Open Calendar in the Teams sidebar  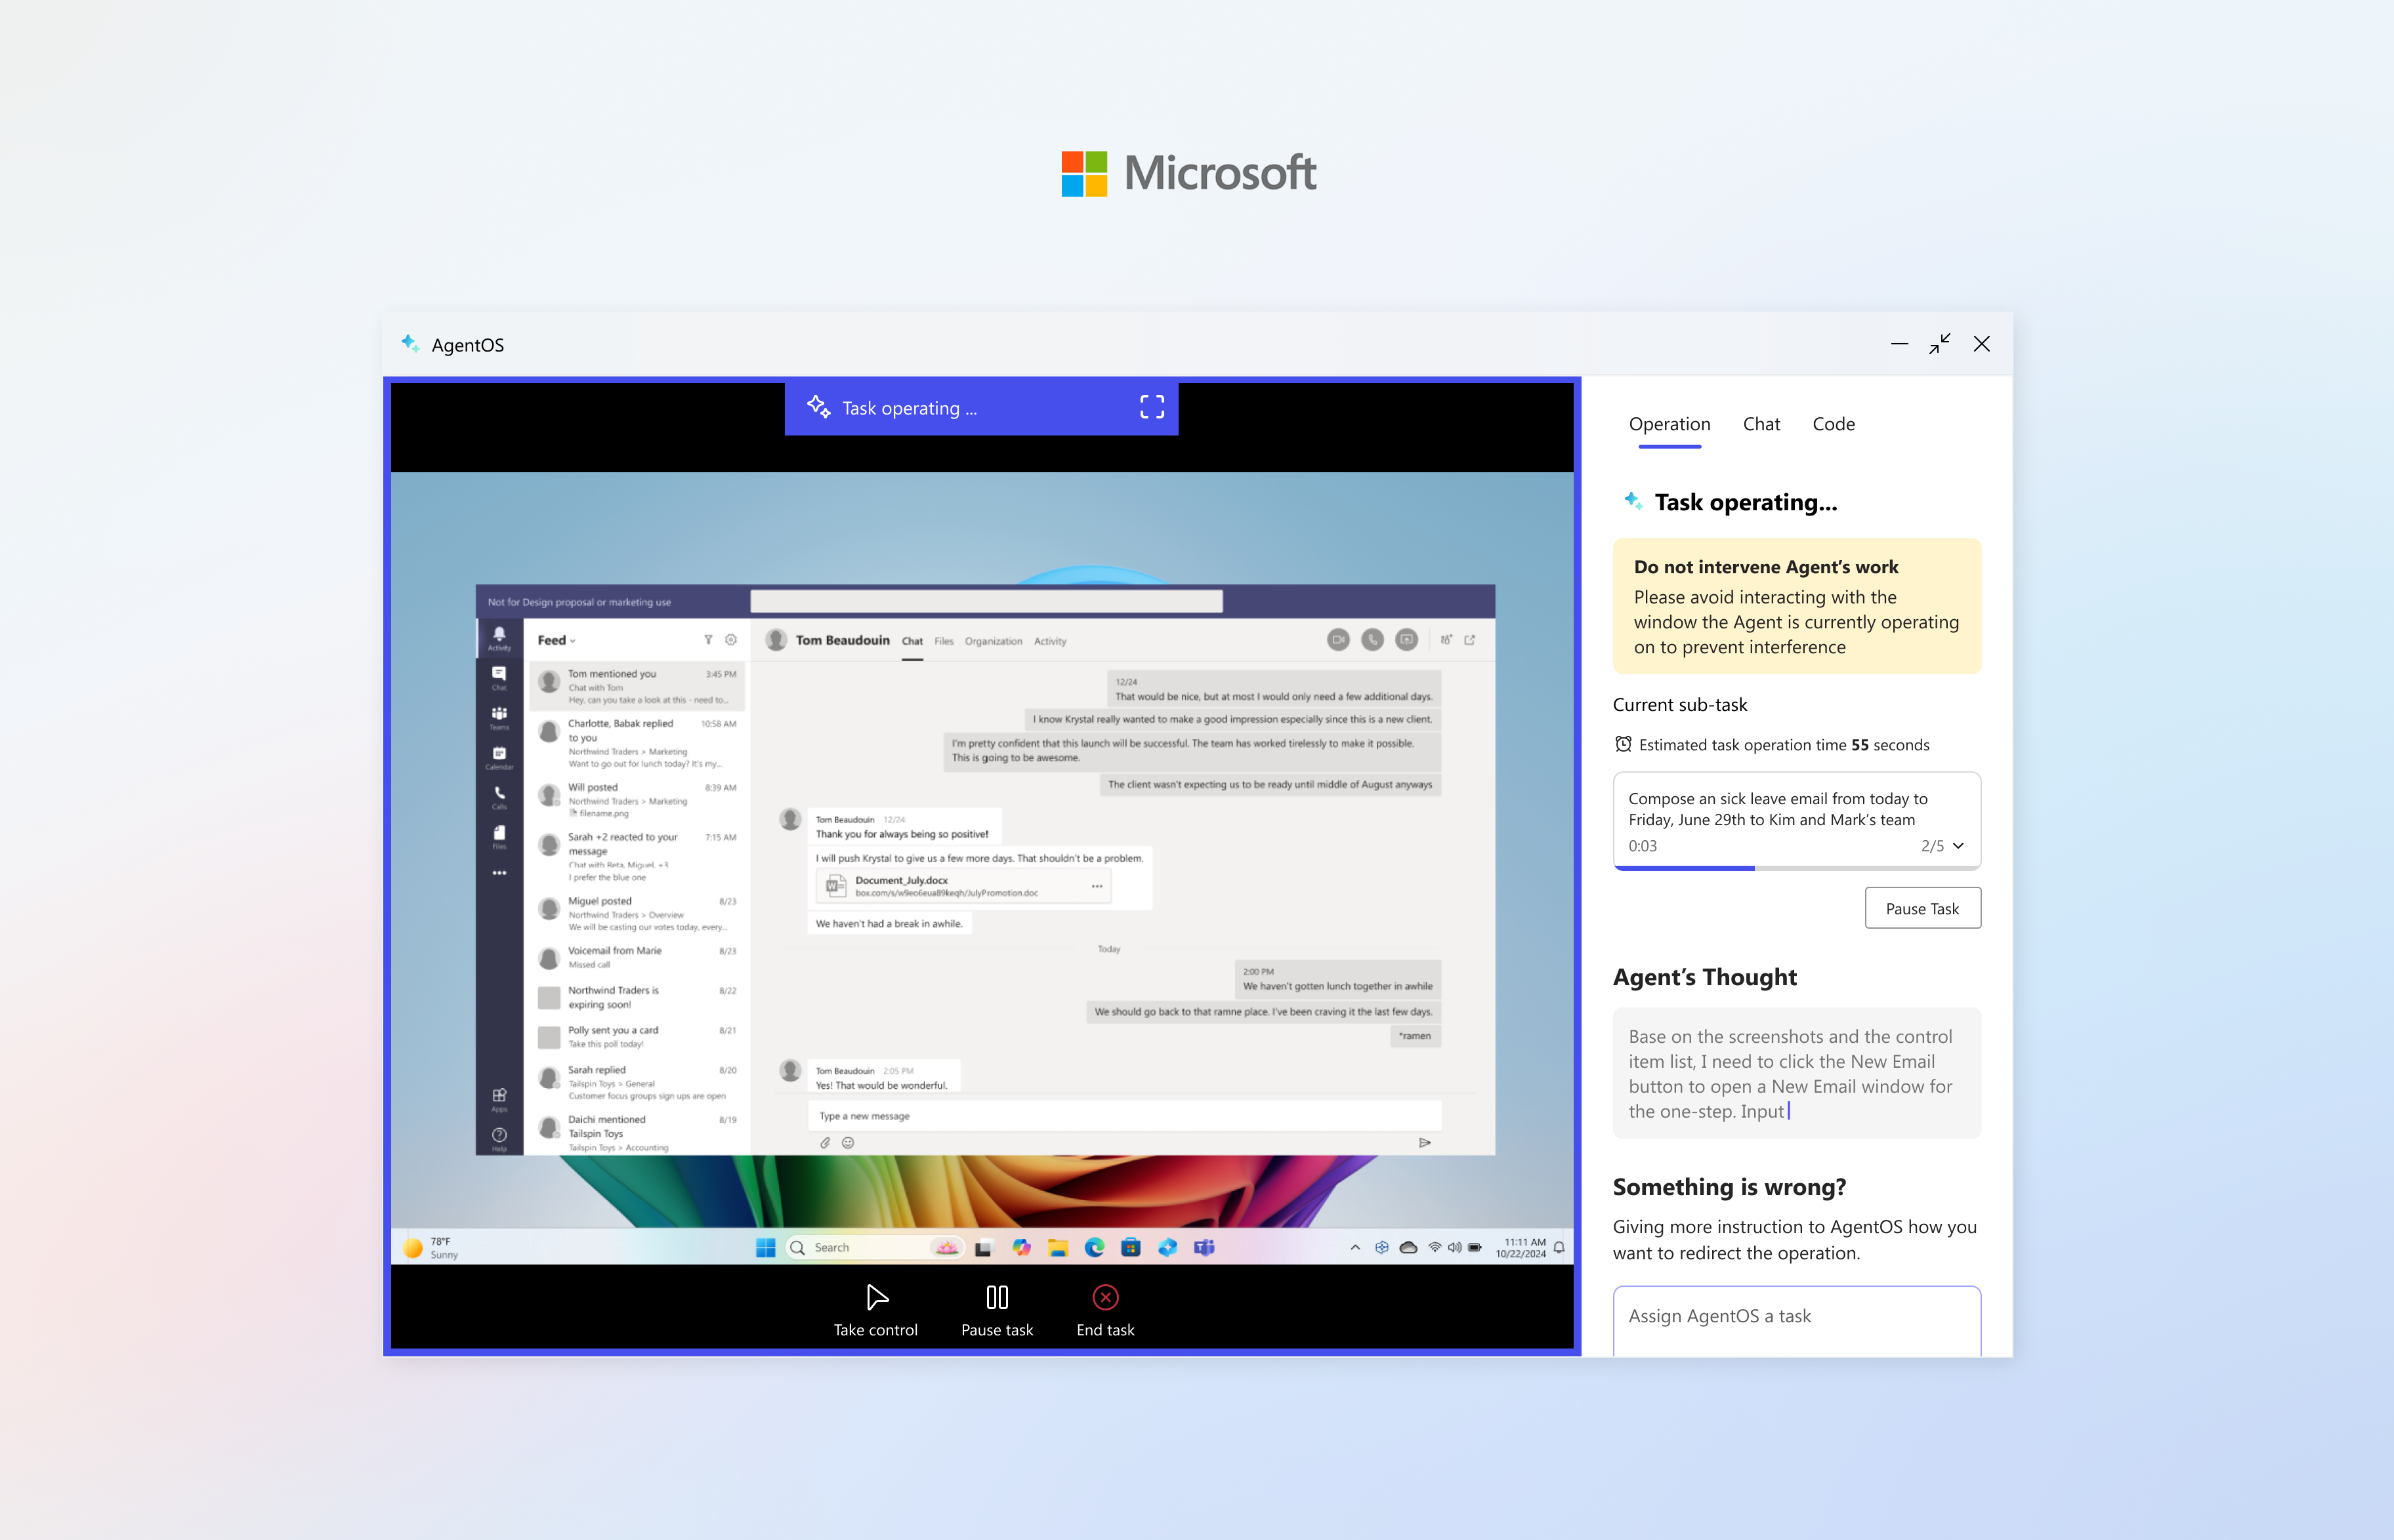coord(499,758)
